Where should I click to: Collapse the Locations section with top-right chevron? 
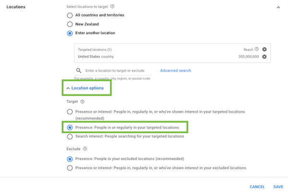coord(278,7)
